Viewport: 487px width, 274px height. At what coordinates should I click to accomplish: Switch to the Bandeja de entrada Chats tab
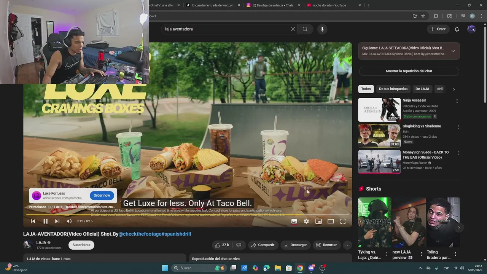(x=273, y=5)
